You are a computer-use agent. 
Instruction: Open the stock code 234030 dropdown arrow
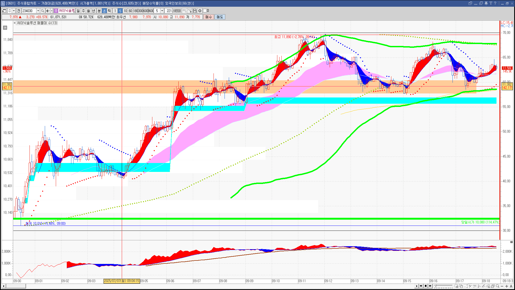(x=38, y=11)
